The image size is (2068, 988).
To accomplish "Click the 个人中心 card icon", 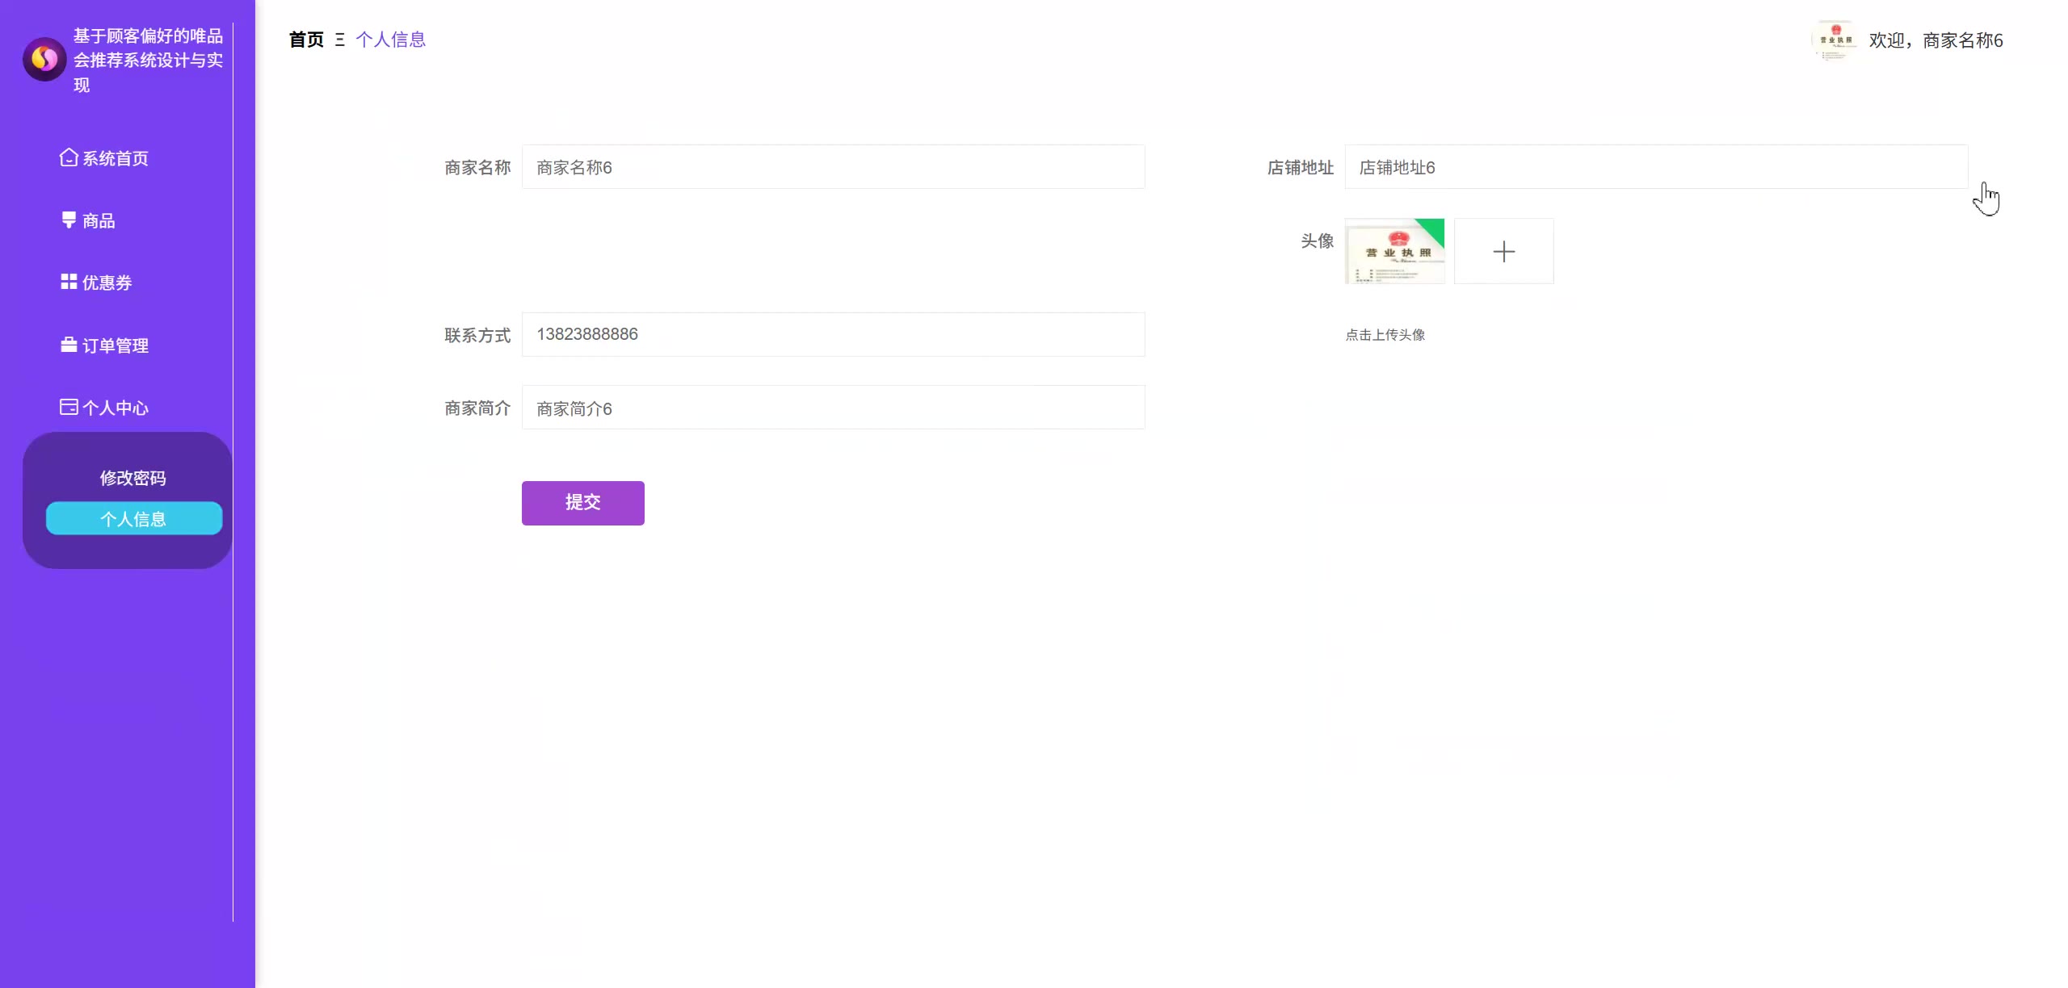I will [x=69, y=407].
